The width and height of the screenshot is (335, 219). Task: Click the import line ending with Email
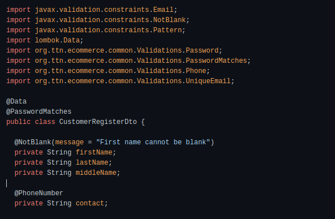92,10
